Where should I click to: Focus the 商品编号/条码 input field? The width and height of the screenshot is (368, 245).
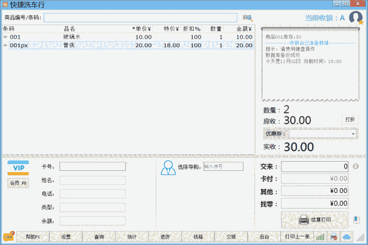pyautogui.click(x=140, y=18)
